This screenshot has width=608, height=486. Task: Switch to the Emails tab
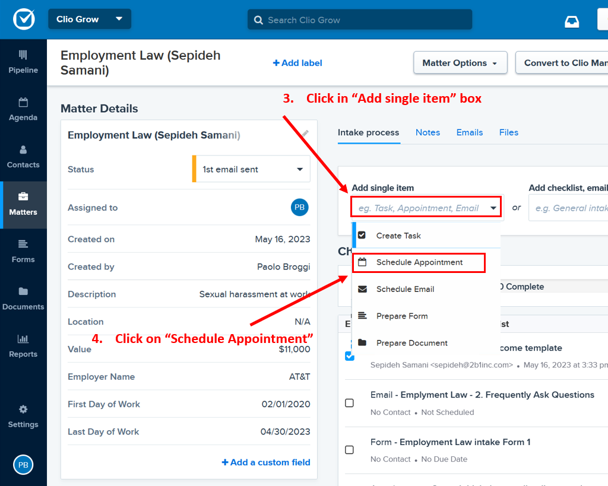[x=470, y=132]
